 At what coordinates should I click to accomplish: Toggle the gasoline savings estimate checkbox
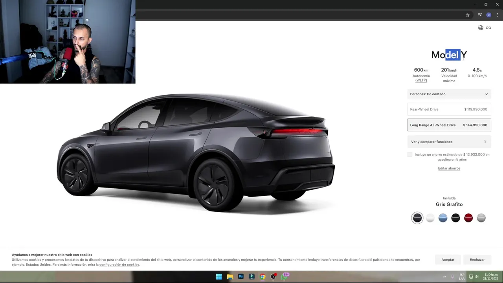410,154
